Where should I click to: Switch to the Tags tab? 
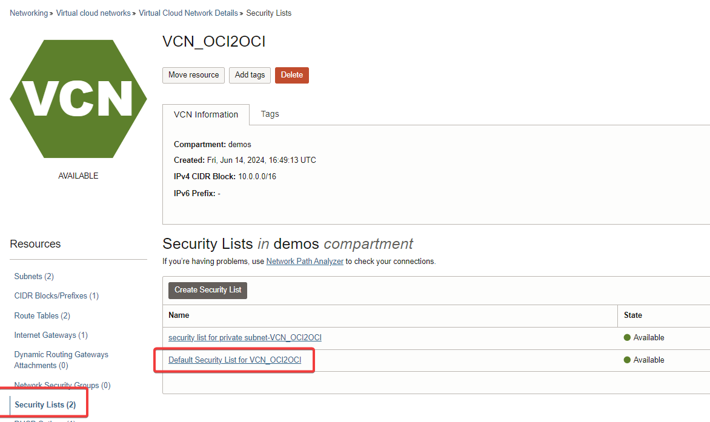(x=270, y=114)
